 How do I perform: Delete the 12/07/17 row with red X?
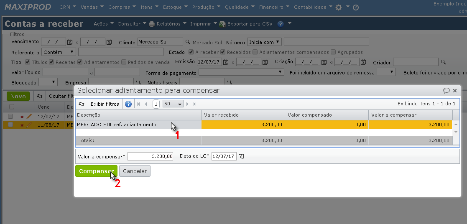coord(22,117)
